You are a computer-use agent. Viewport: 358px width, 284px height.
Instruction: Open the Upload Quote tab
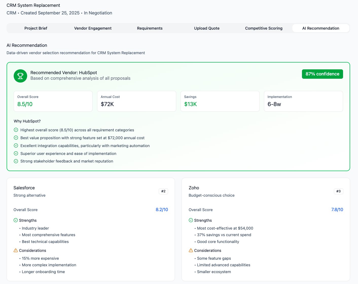[207, 28]
